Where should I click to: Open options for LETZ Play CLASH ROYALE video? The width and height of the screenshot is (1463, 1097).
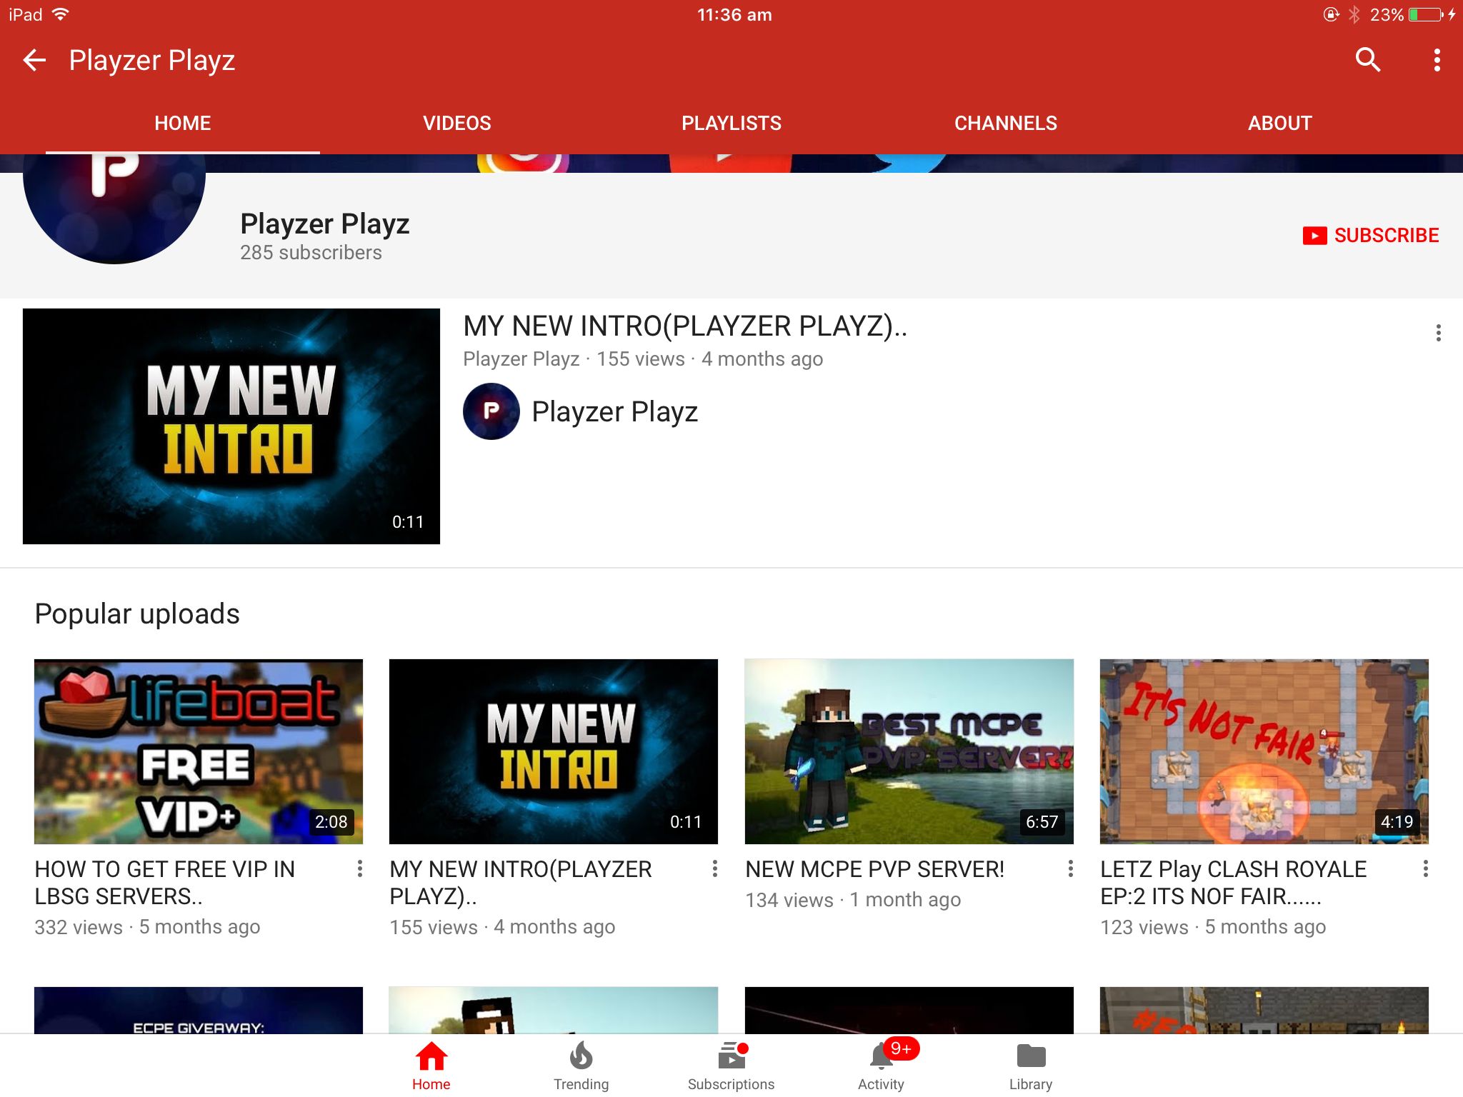(1425, 868)
